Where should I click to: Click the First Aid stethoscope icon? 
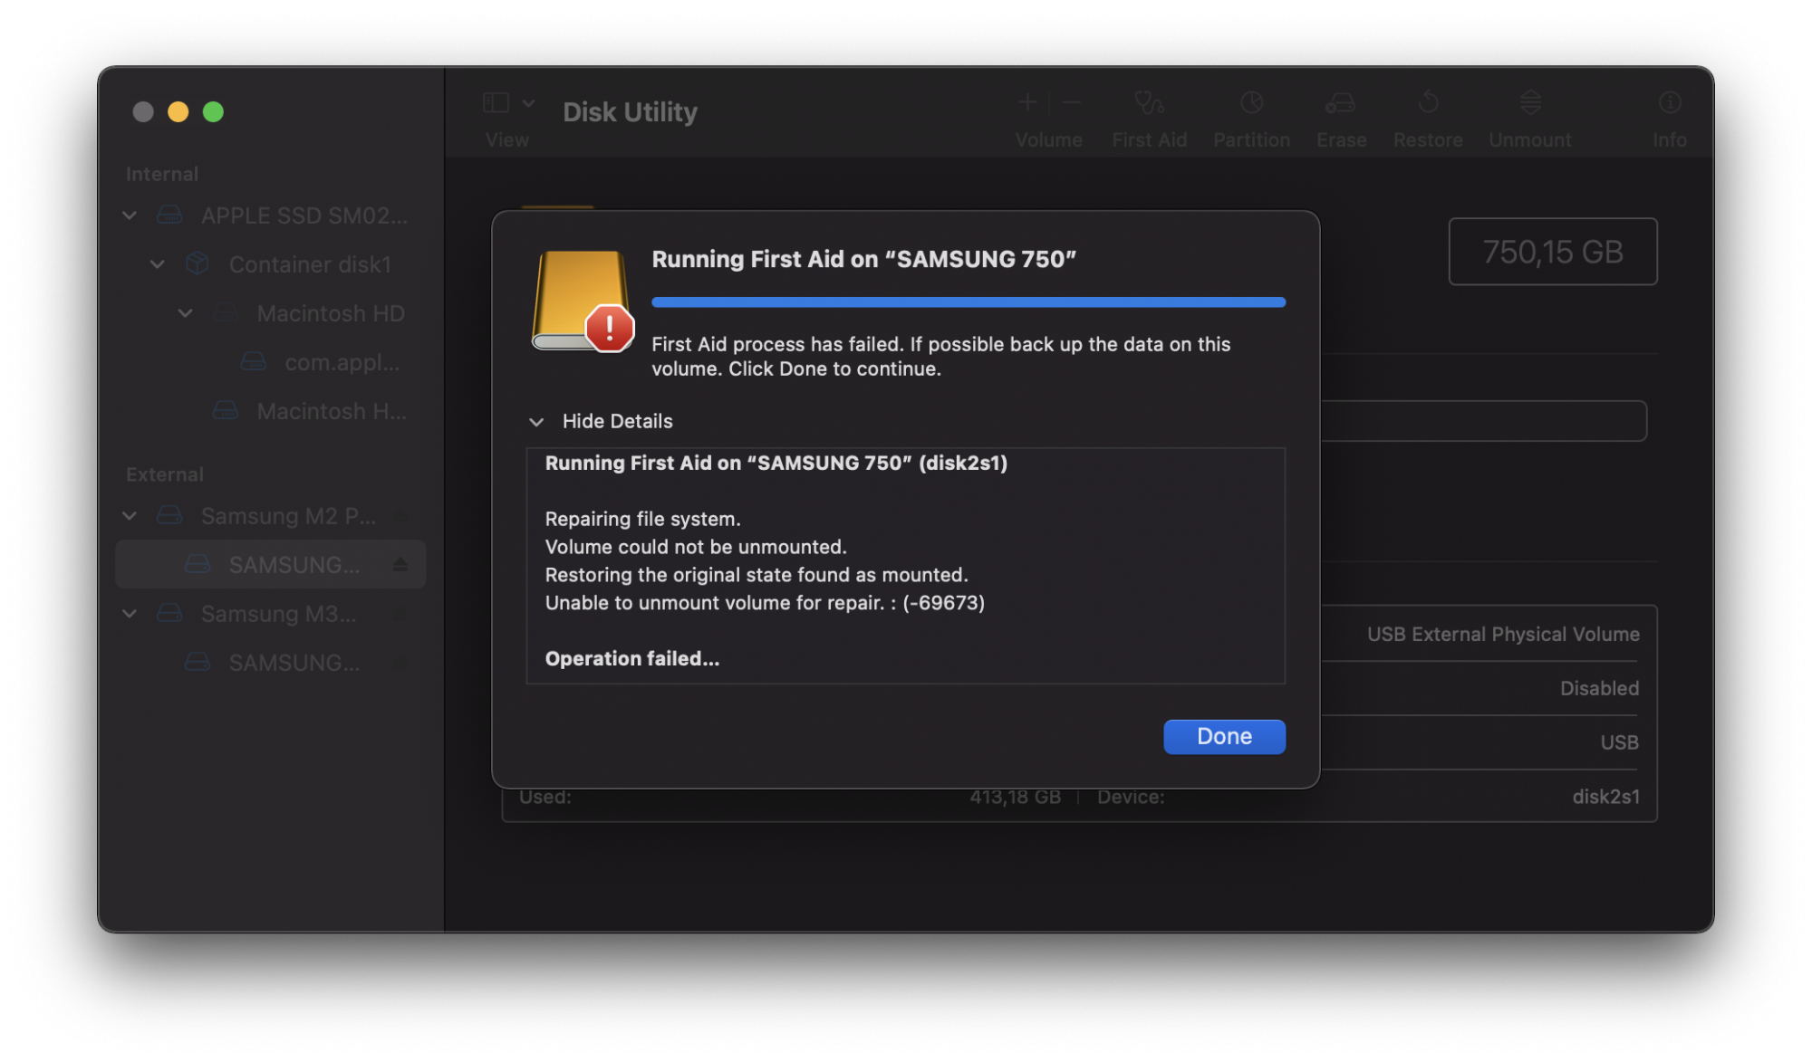tap(1149, 103)
